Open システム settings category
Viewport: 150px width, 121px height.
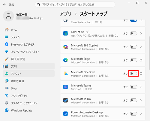(x=29, y=37)
